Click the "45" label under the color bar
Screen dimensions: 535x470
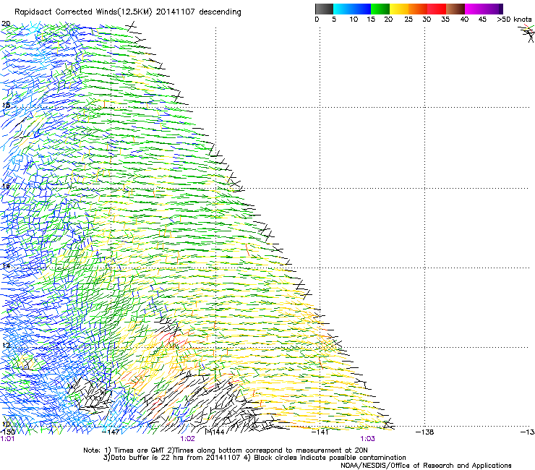[482, 20]
